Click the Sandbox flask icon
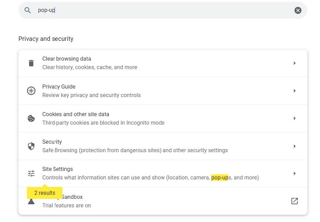The height and width of the screenshot is (222, 320). 31,202
